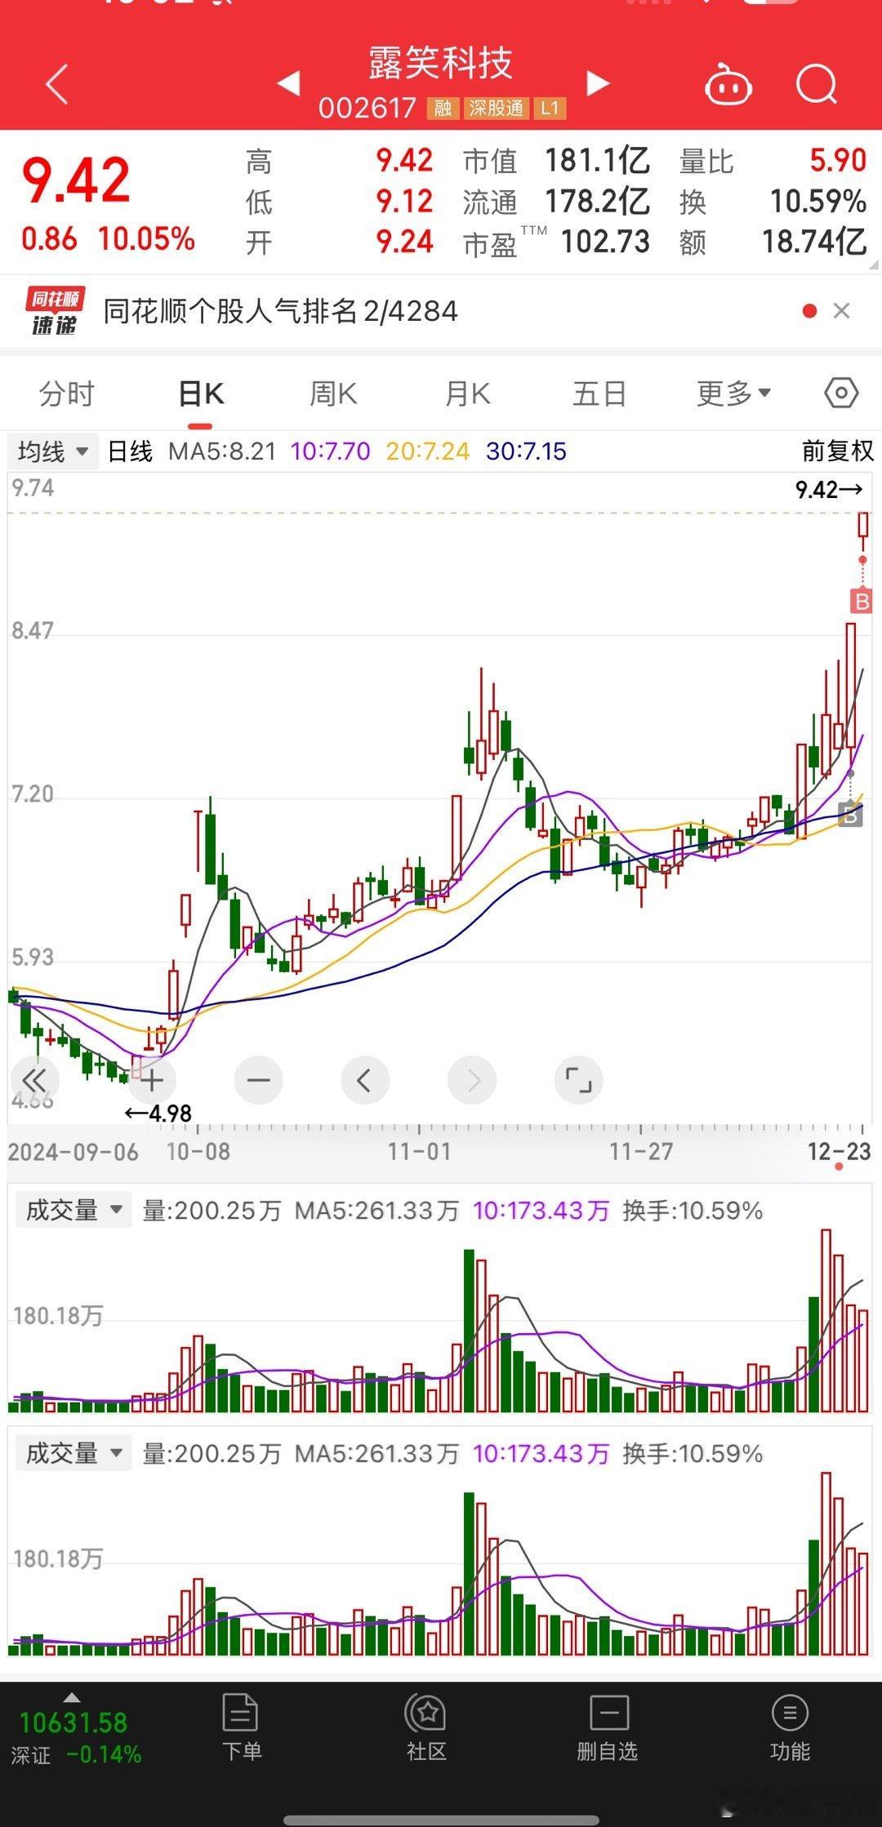882x1827 pixels.
Task: Tap the 流通 178.2亿 value
Action: click(598, 202)
